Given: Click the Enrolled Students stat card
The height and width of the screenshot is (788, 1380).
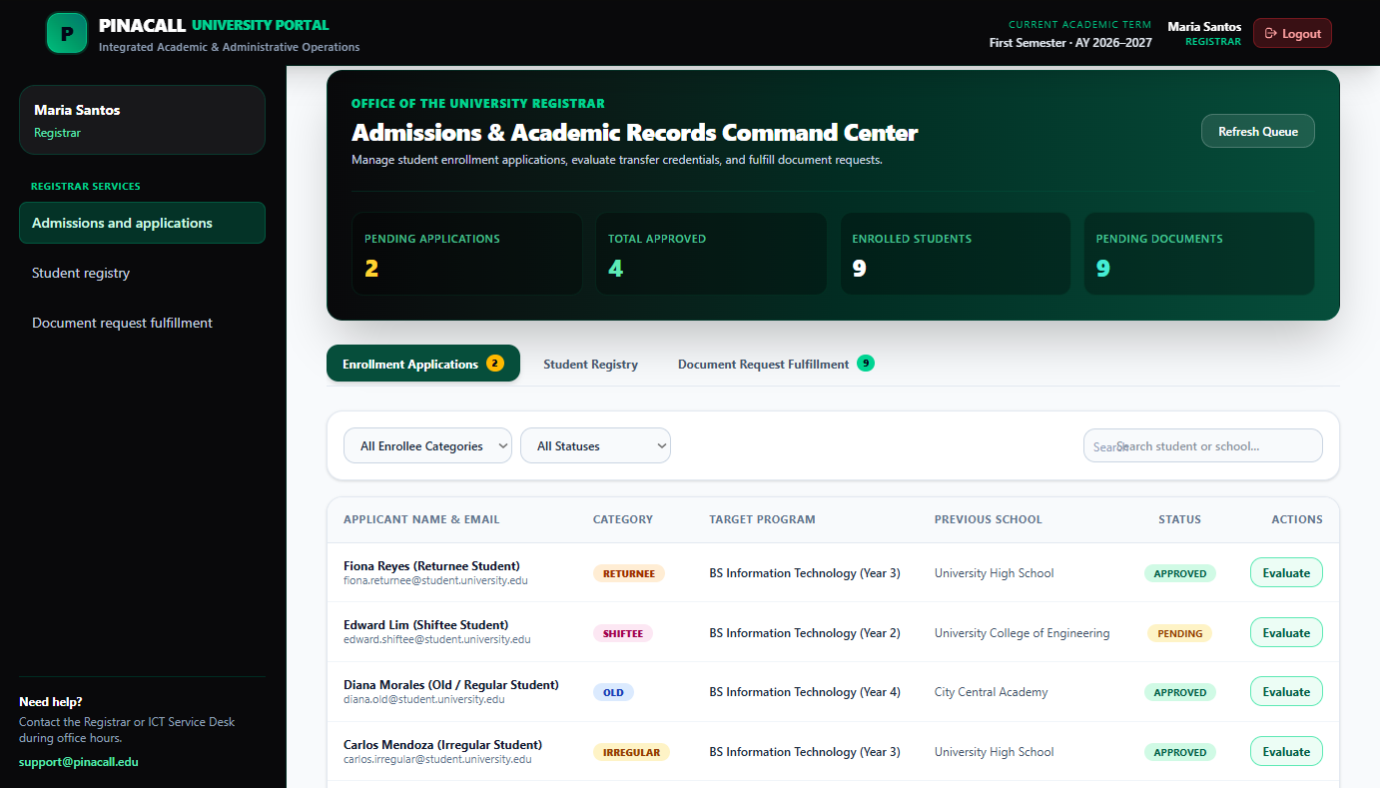Looking at the screenshot, I should tap(955, 254).
